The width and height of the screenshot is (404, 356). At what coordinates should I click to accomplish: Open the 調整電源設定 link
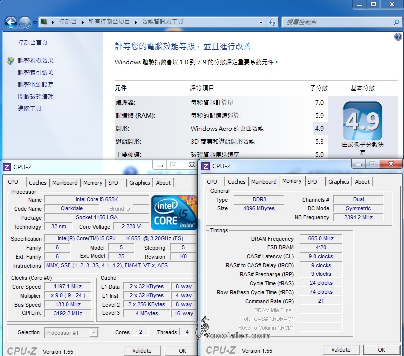click(x=36, y=85)
